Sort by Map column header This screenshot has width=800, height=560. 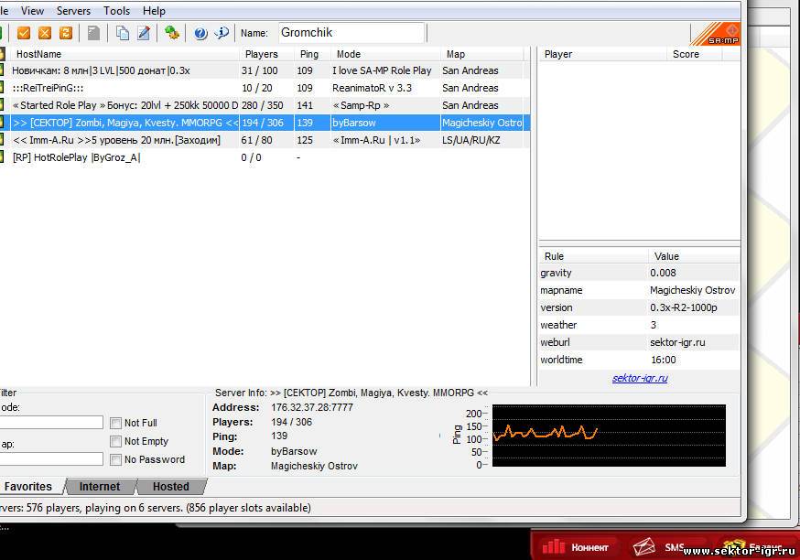(482, 54)
